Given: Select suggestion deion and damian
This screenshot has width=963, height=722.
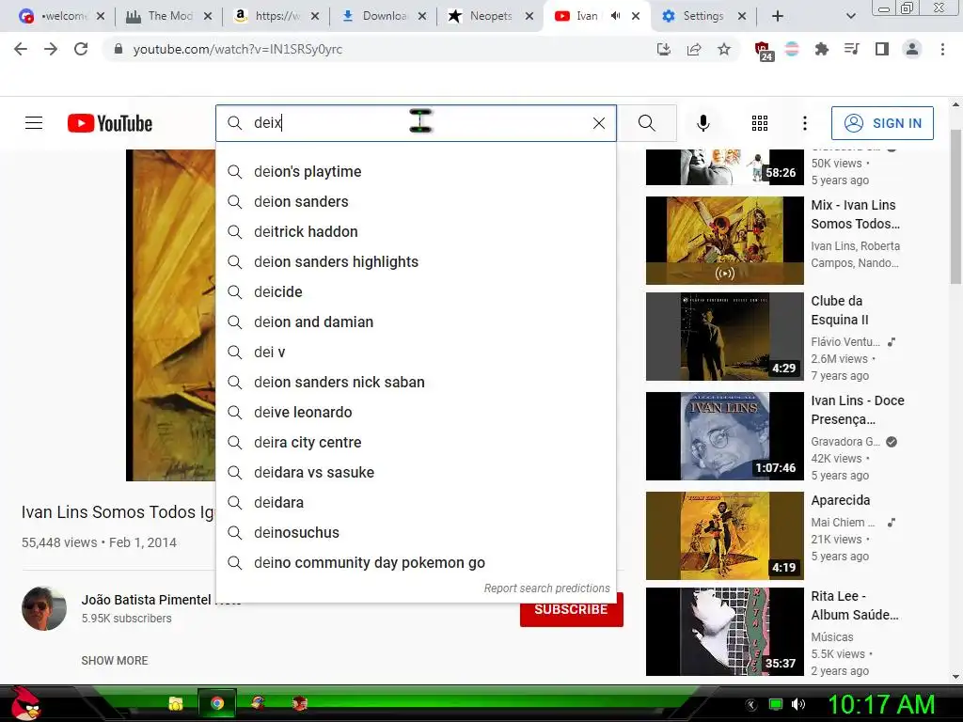Looking at the screenshot, I should coord(416,322).
